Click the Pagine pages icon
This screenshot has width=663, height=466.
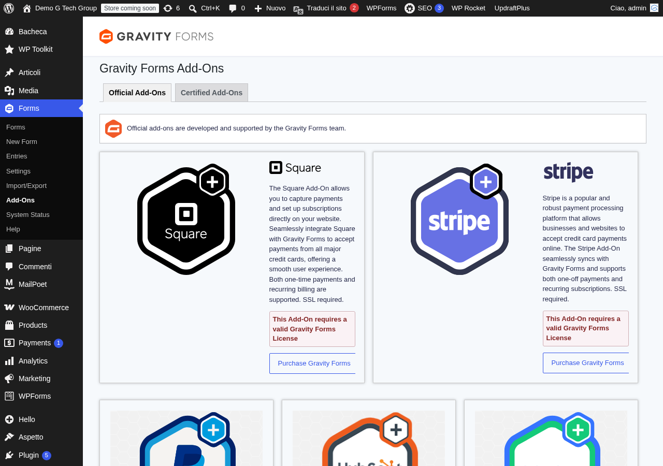tap(9, 249)
